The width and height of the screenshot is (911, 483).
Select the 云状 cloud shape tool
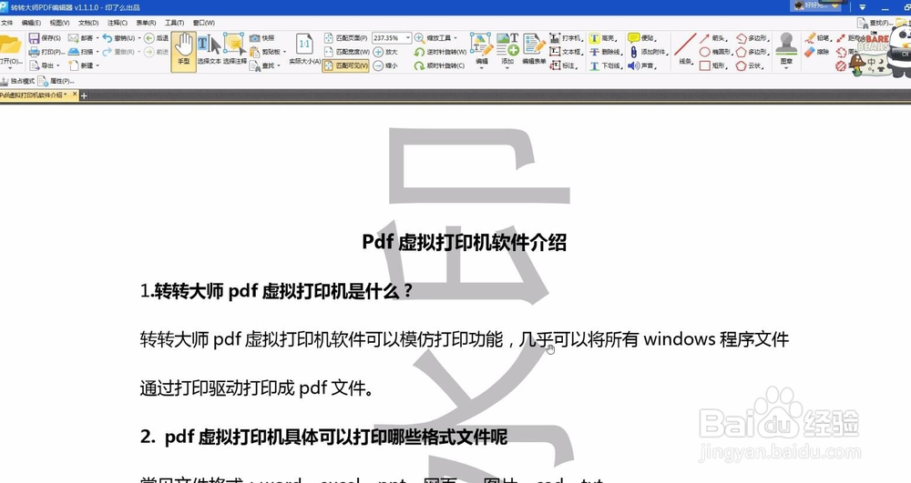click(x=750, y=65)
